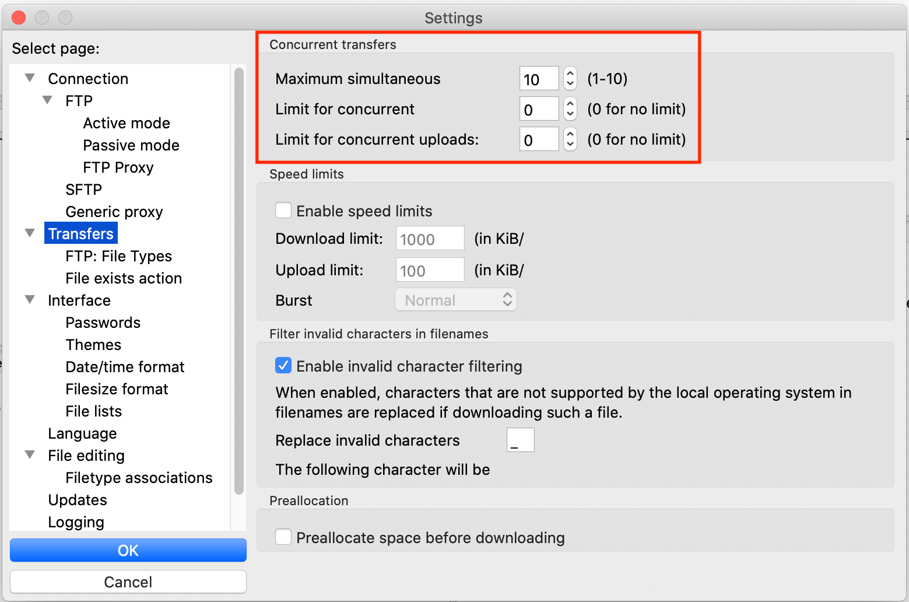Image resolution: width=909 pixels, height=602 pixels.
Task: Increase Maximum simultaneous transfers with stepper
Action: 570,73
